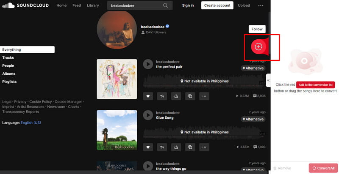339x174 pixels.
Task: Click play count 3.55M
Action: (243, 147)
